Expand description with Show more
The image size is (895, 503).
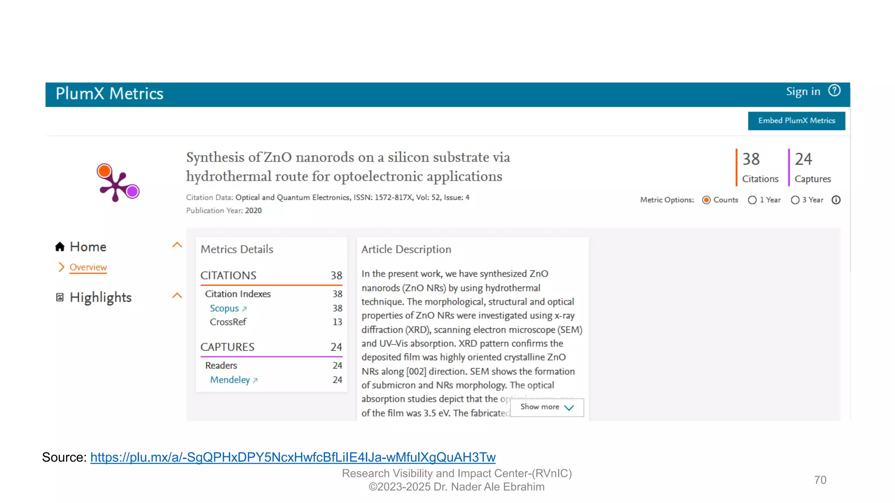[547, 407]
